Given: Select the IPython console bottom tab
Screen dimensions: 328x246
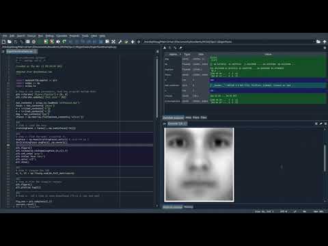Looking at the screenshot, I should point(172,207).
